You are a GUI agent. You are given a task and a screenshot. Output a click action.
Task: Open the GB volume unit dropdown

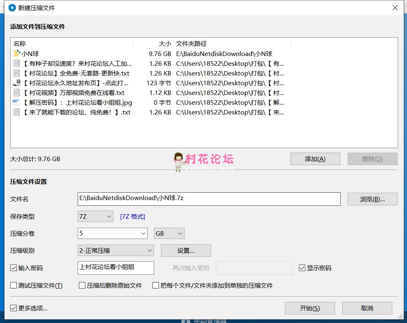pyautogui.click(x=169, y=233)
